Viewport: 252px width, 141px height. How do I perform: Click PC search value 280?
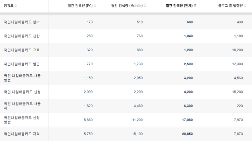point(90,36)
